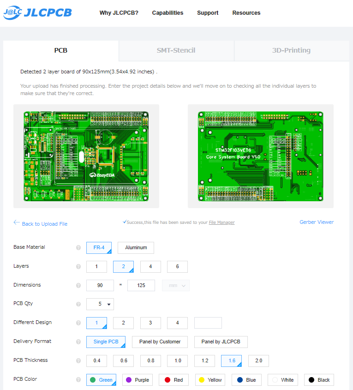
Task: Open the mm unit dropdown
Action: (x=176, y=286)
